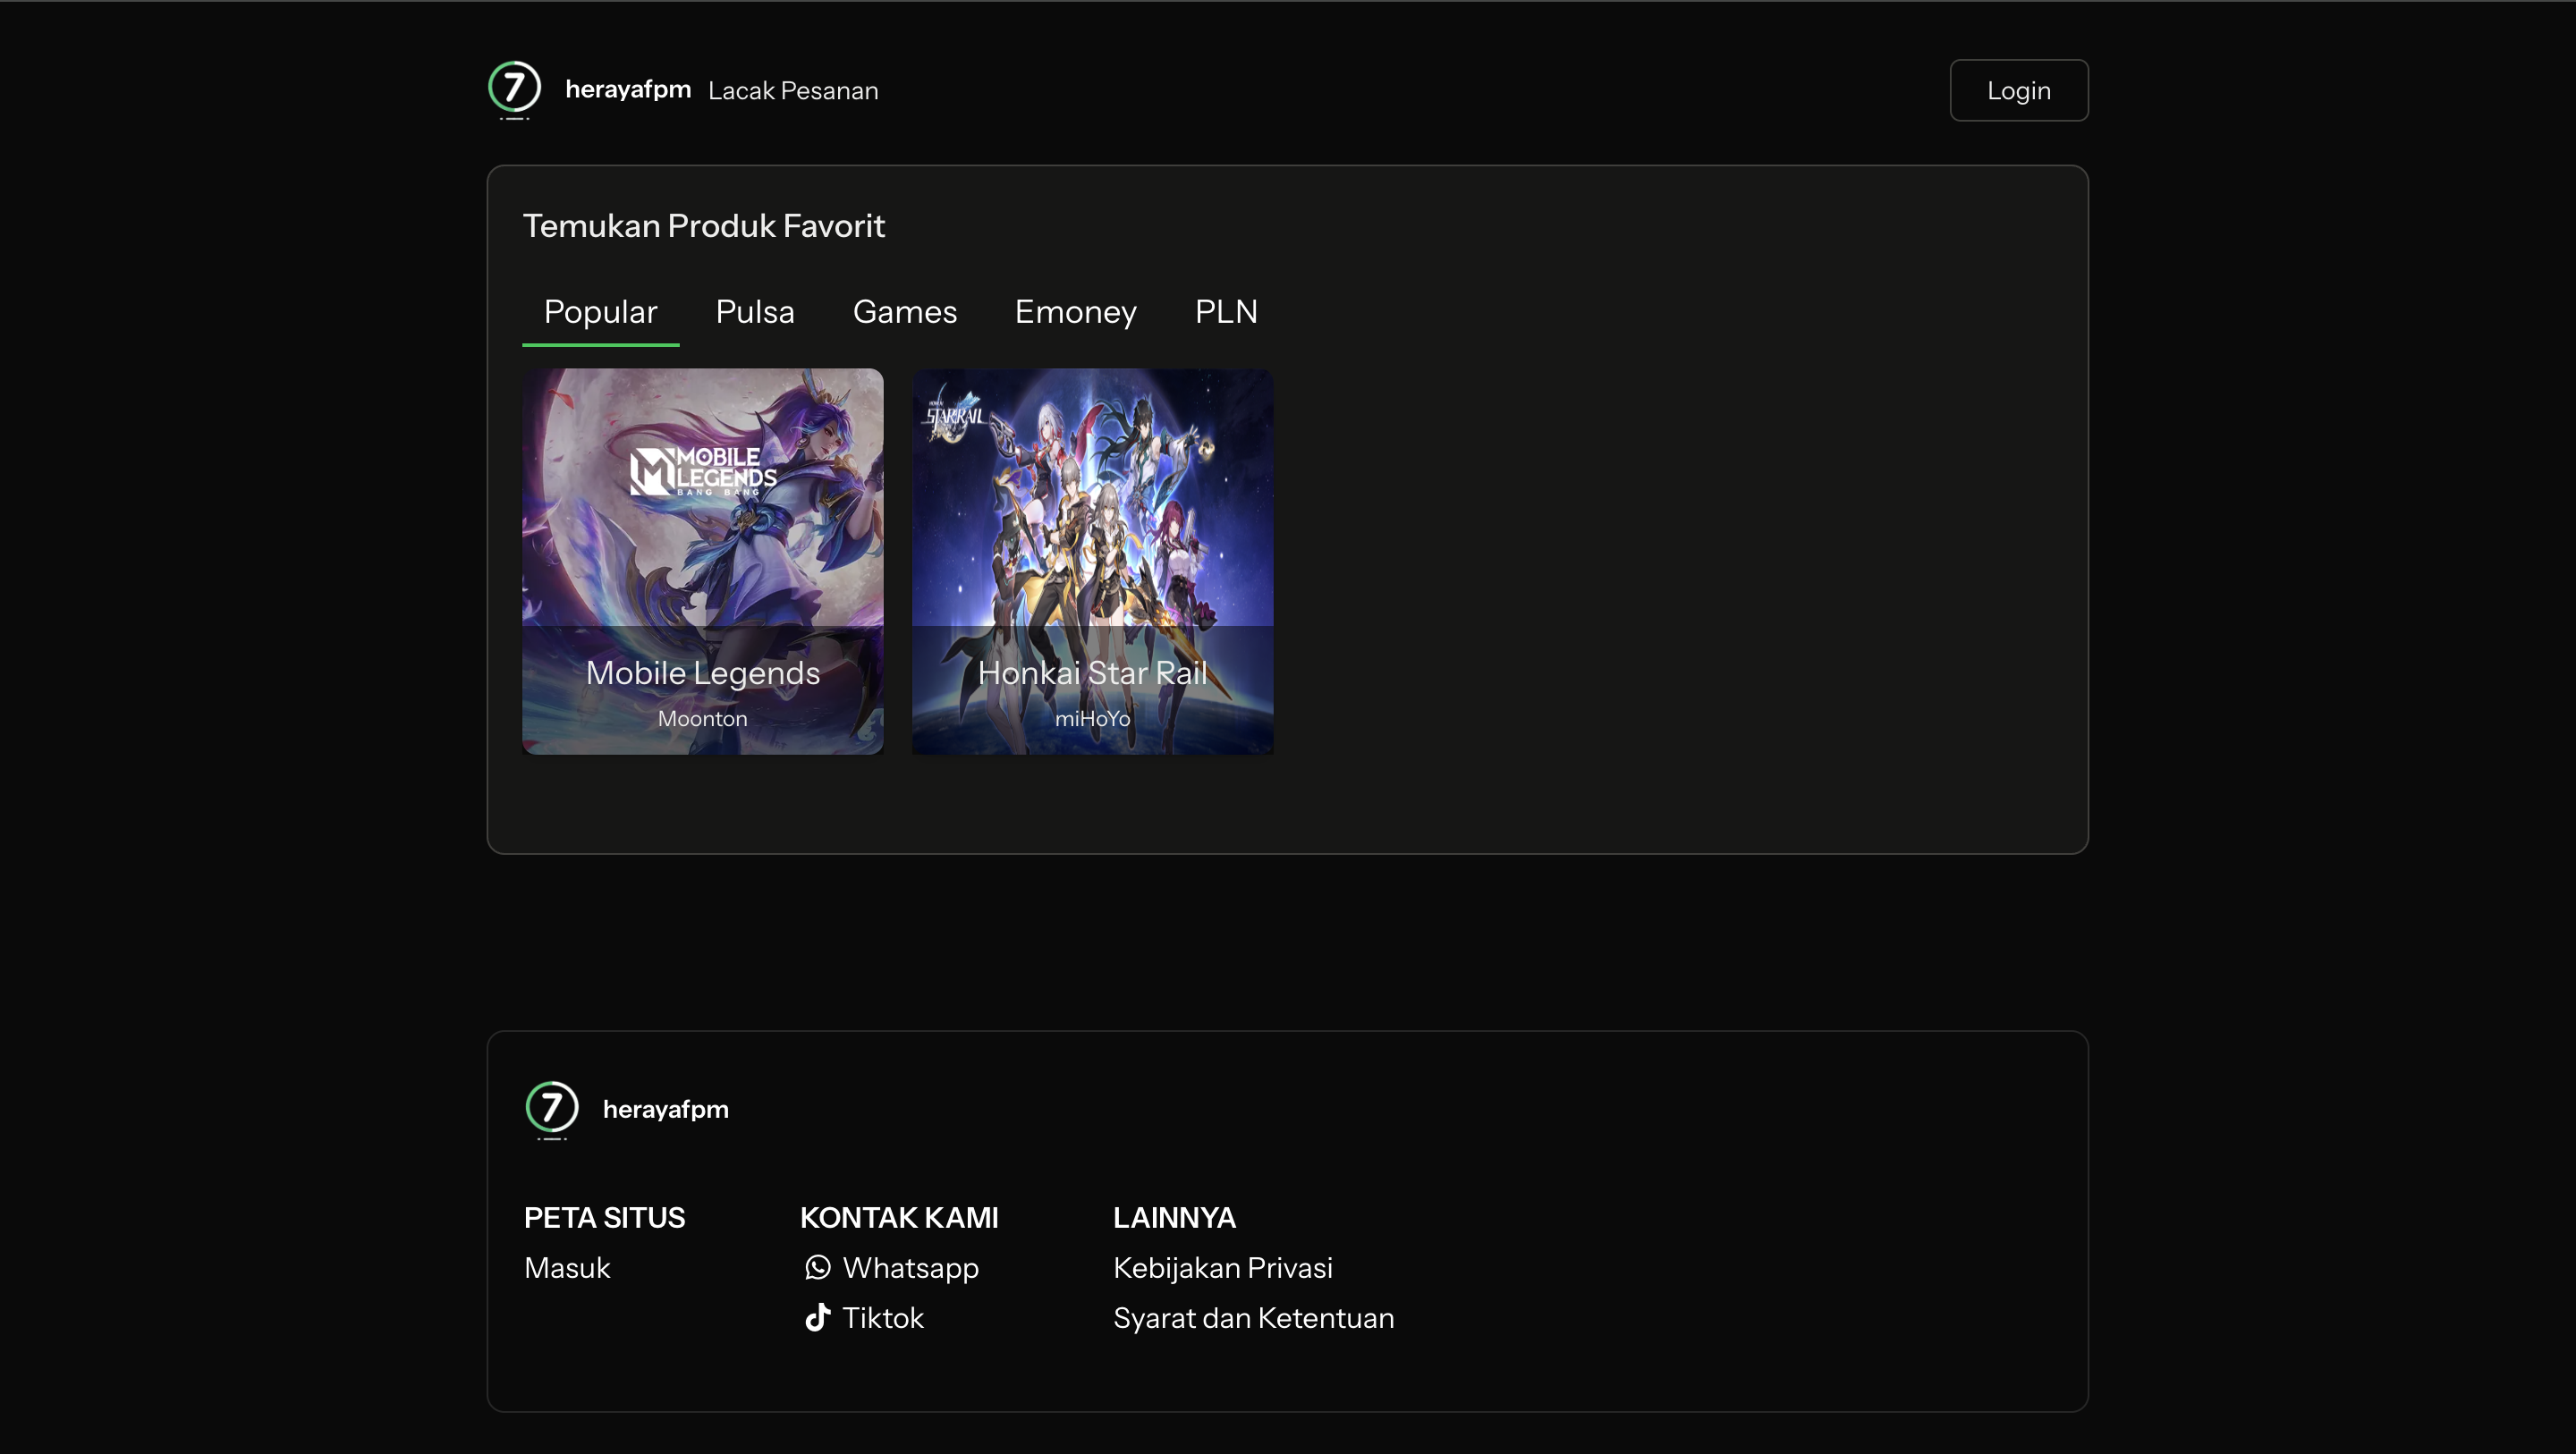The height and width of the screenshot is (1454, 2576).
Task: Click herayafpm brand name in header
Action: pyautogui.click(x=628, y=89)
